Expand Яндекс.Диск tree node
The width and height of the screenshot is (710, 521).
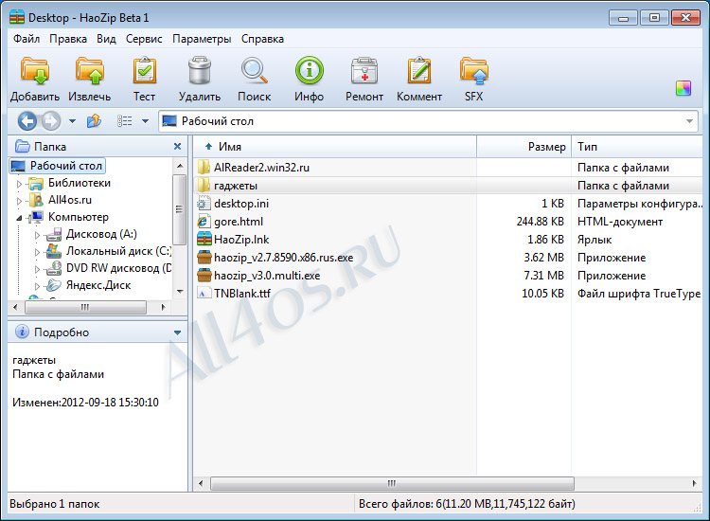[x=38, y=286]
